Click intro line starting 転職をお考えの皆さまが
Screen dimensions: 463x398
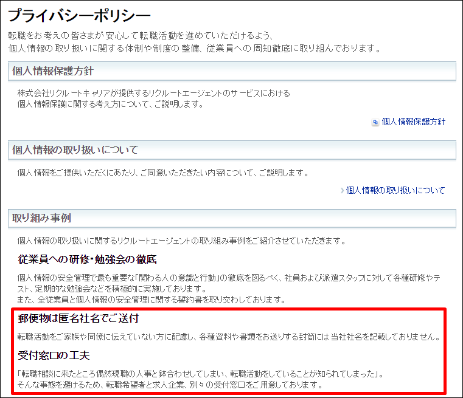(x=141, y=36)
